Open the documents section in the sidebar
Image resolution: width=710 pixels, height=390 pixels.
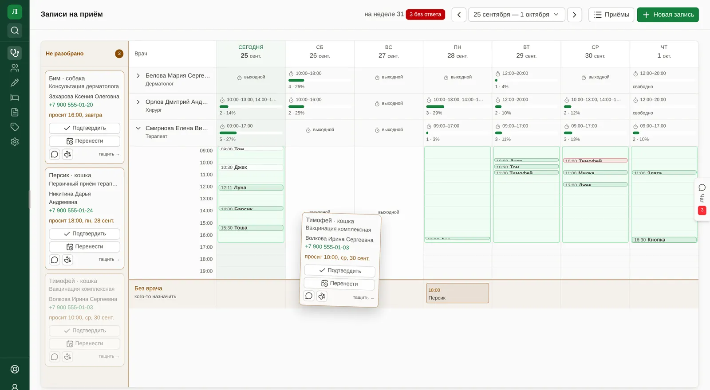click(15, 112)
